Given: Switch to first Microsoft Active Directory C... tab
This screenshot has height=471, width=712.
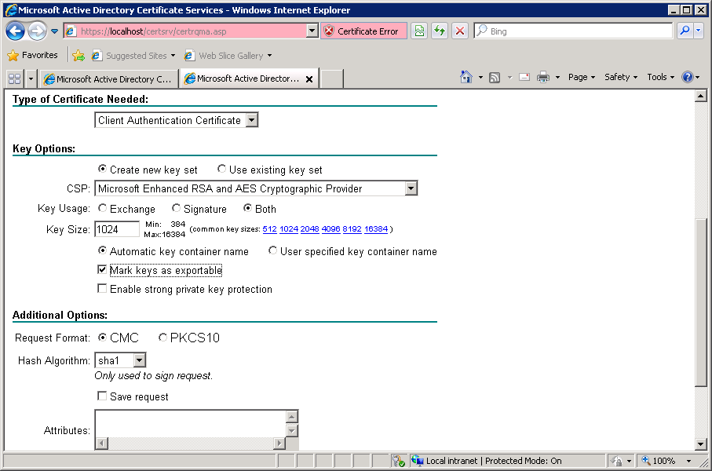Looking at the screenshot, I should tap(108, 79).
